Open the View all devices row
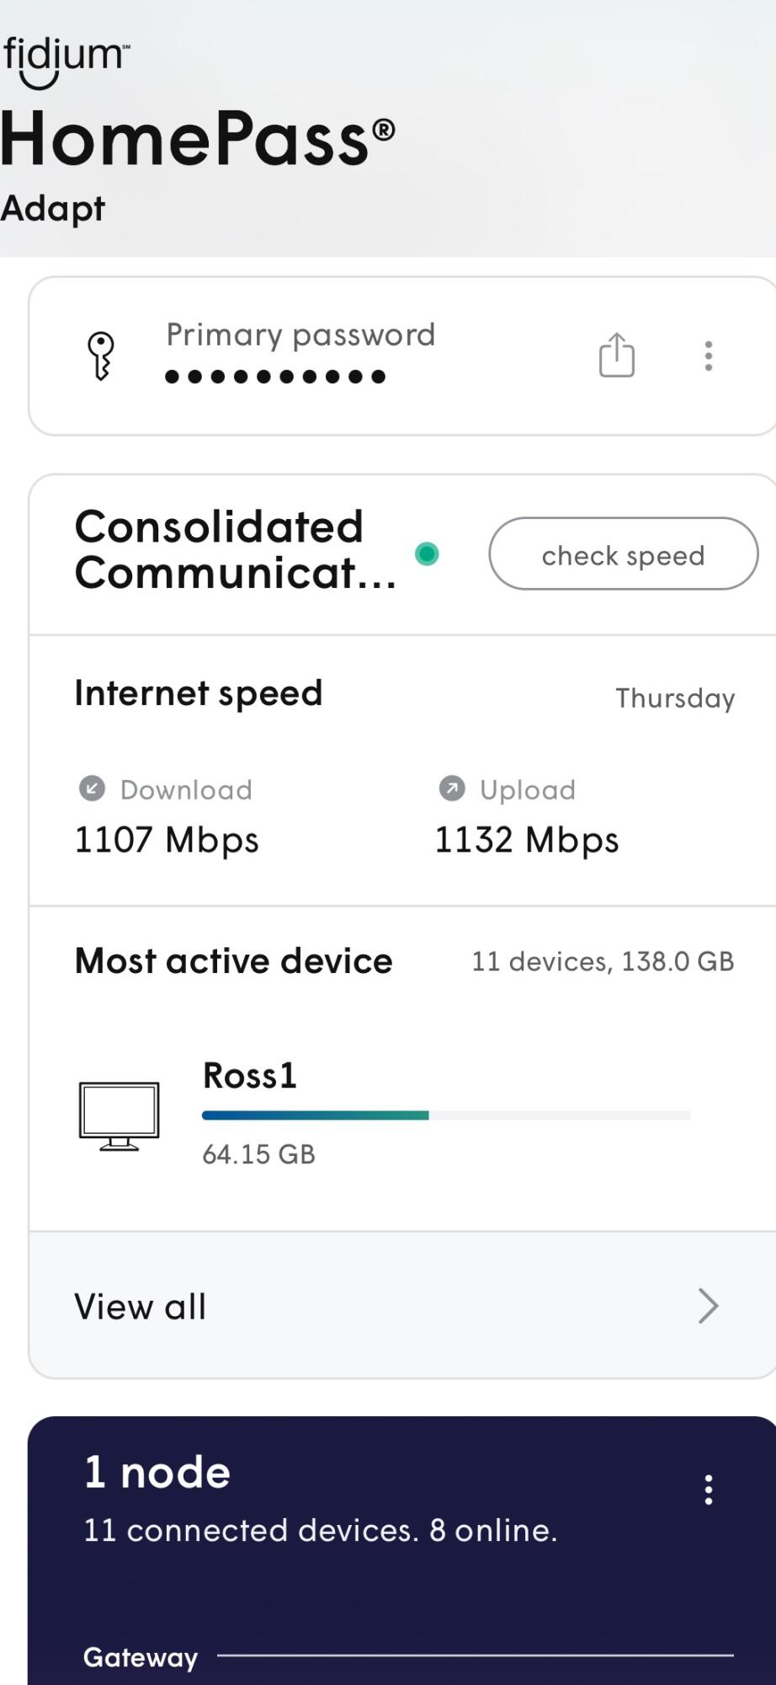776x1685 pixels. point(337,1306)
